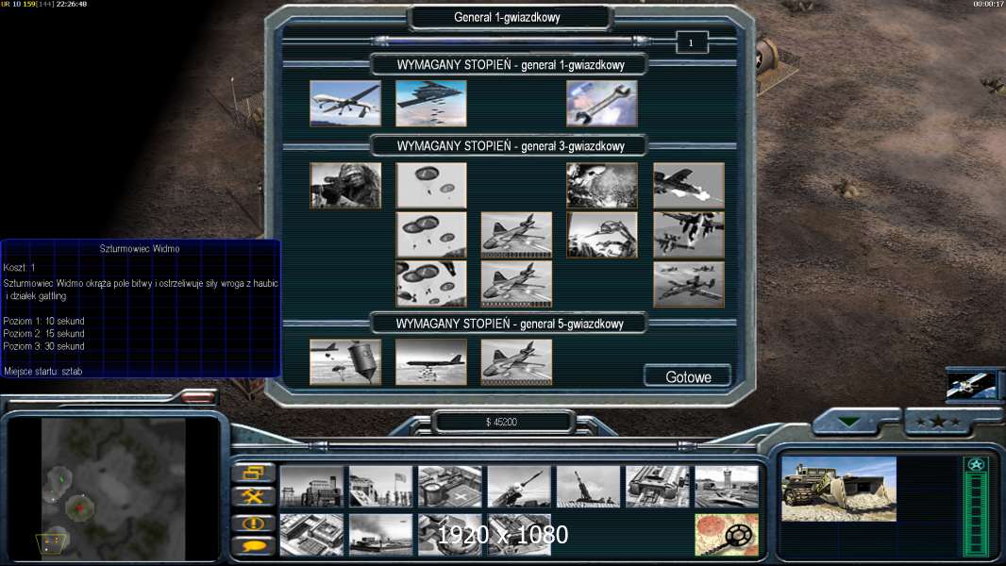
Task: Select the Spectre gunship icon with three planes
Action: click(688, 284)
